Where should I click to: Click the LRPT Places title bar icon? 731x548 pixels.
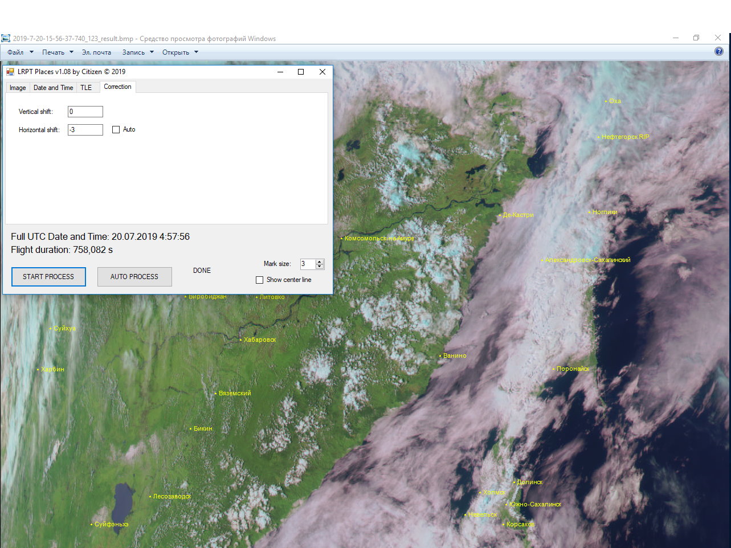point(10,72)
